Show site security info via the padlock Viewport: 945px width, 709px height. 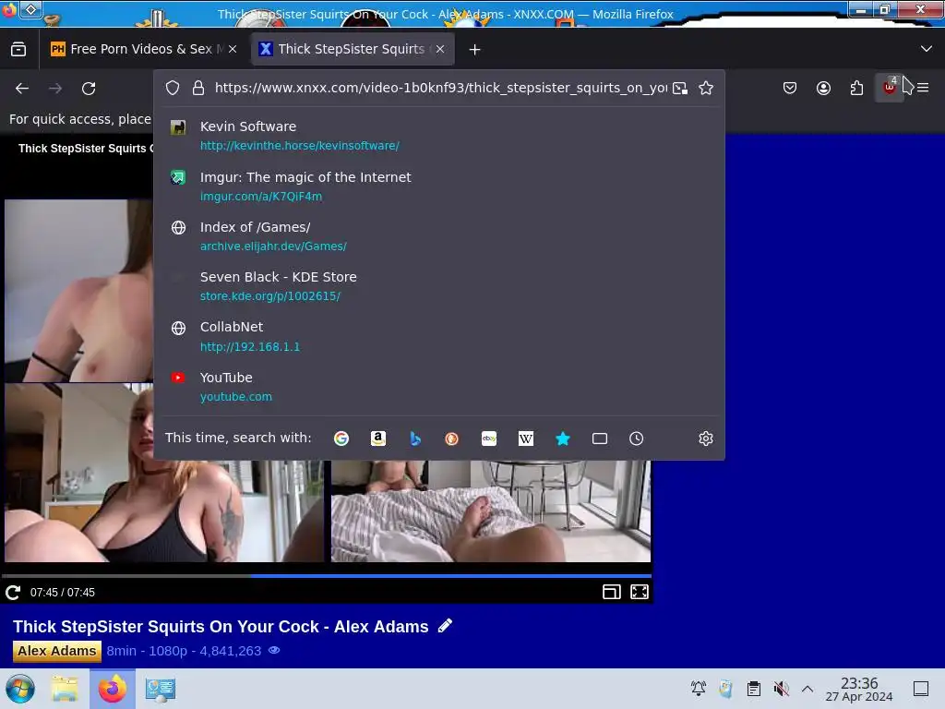click(x=198, y=88)
